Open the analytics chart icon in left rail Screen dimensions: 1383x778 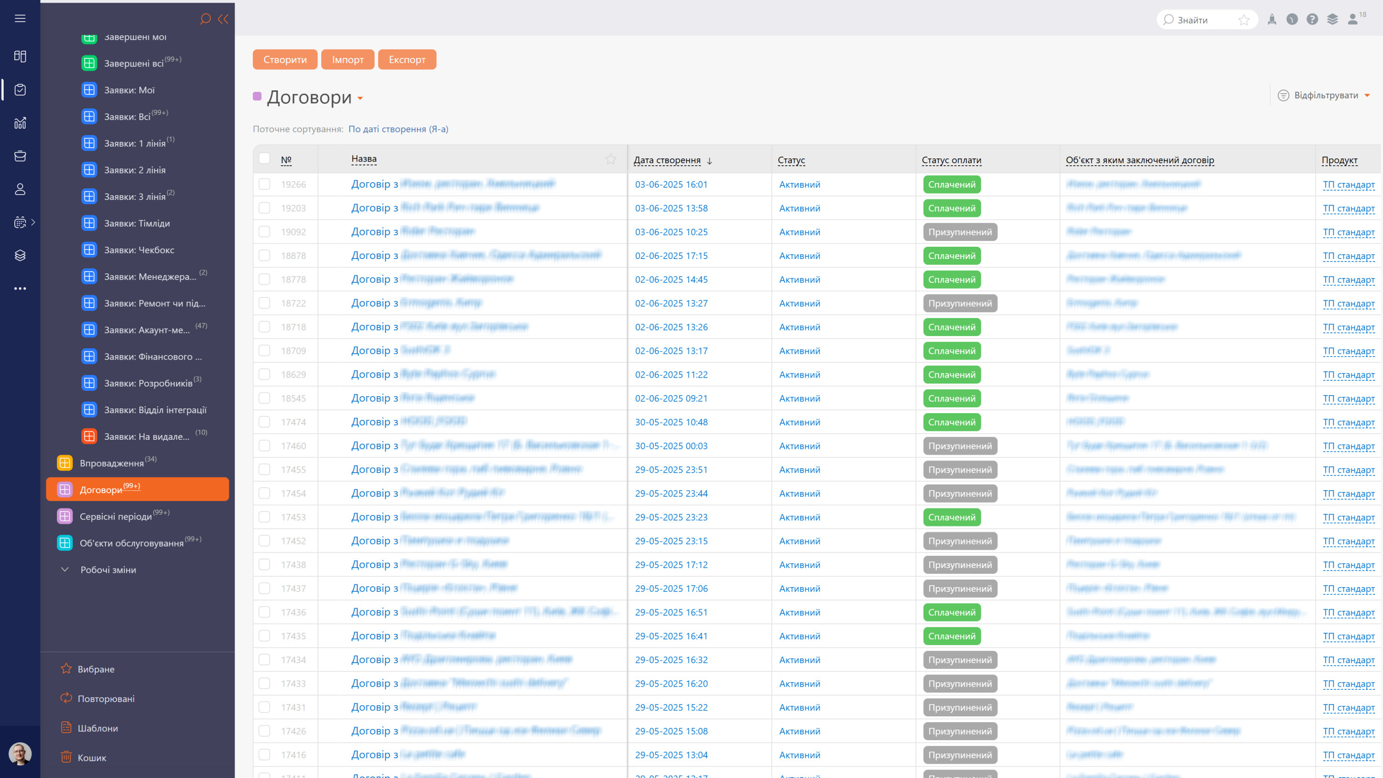click(20, 123)
